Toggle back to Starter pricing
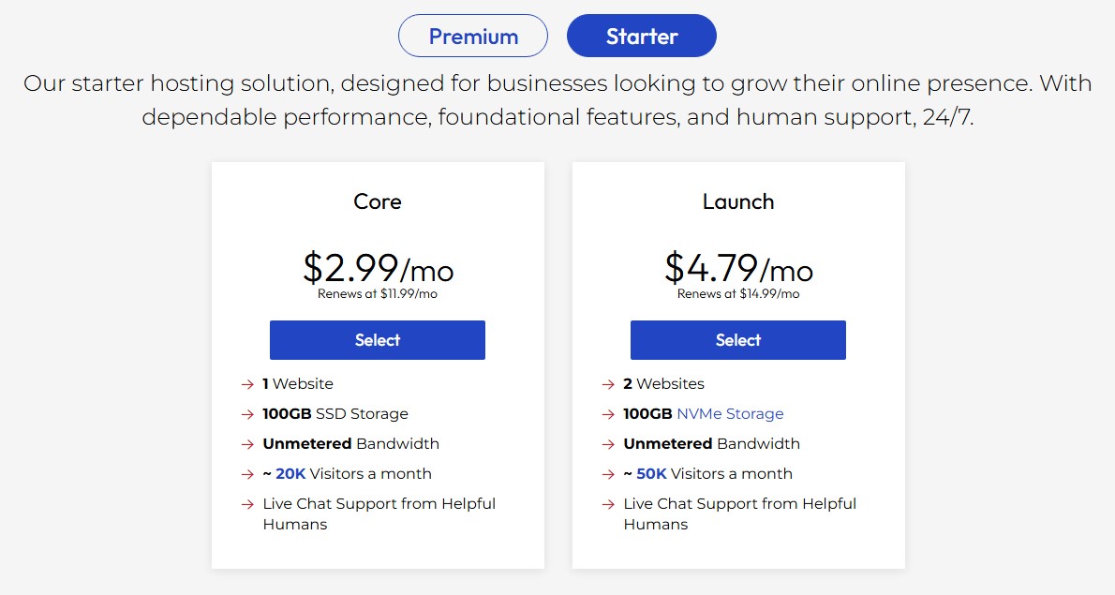This screenshot has height=595, width=1115. 641,36
